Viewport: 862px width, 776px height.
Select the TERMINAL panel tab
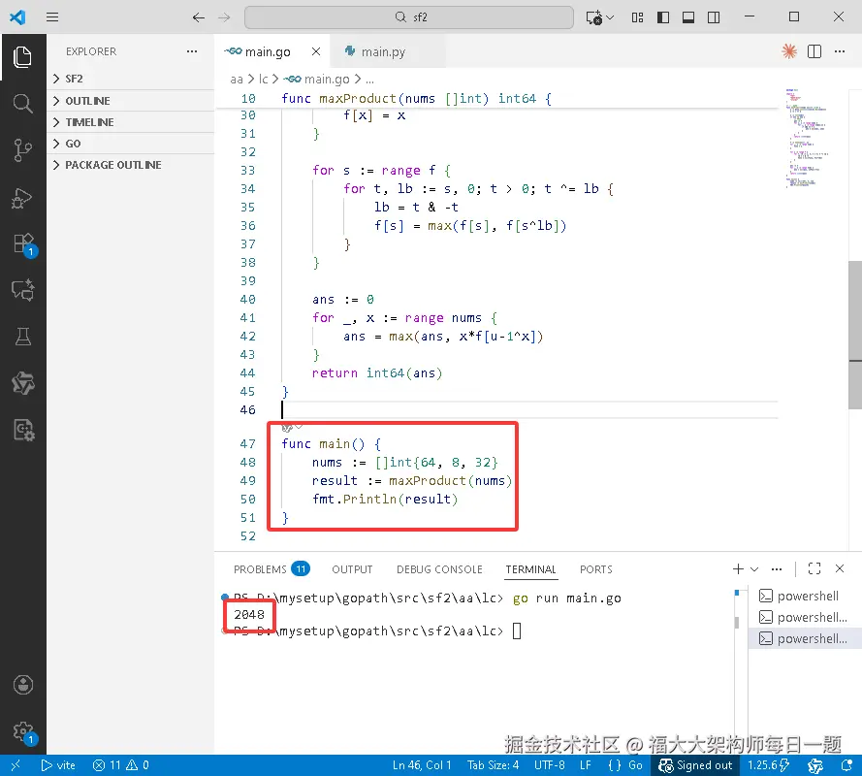[x=530, y=569]
